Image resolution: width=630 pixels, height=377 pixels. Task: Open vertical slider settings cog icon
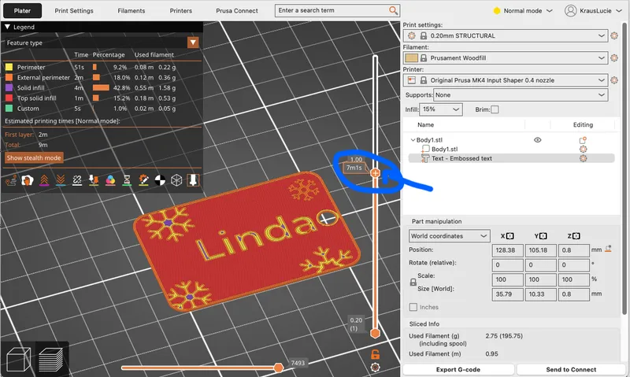tap(376, 367)
